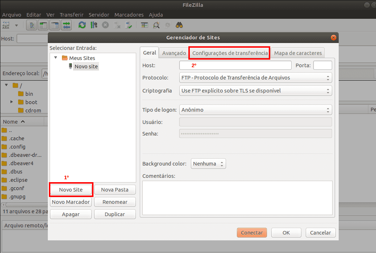
Task: Collapse the Meus Sites tree node
Action: pos(56,58)
